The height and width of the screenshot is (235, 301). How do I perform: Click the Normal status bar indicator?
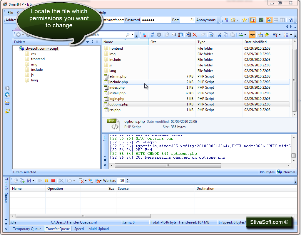(286, 172)
